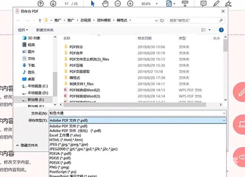Open view options dropdown arrow

[x=209, y=30]
